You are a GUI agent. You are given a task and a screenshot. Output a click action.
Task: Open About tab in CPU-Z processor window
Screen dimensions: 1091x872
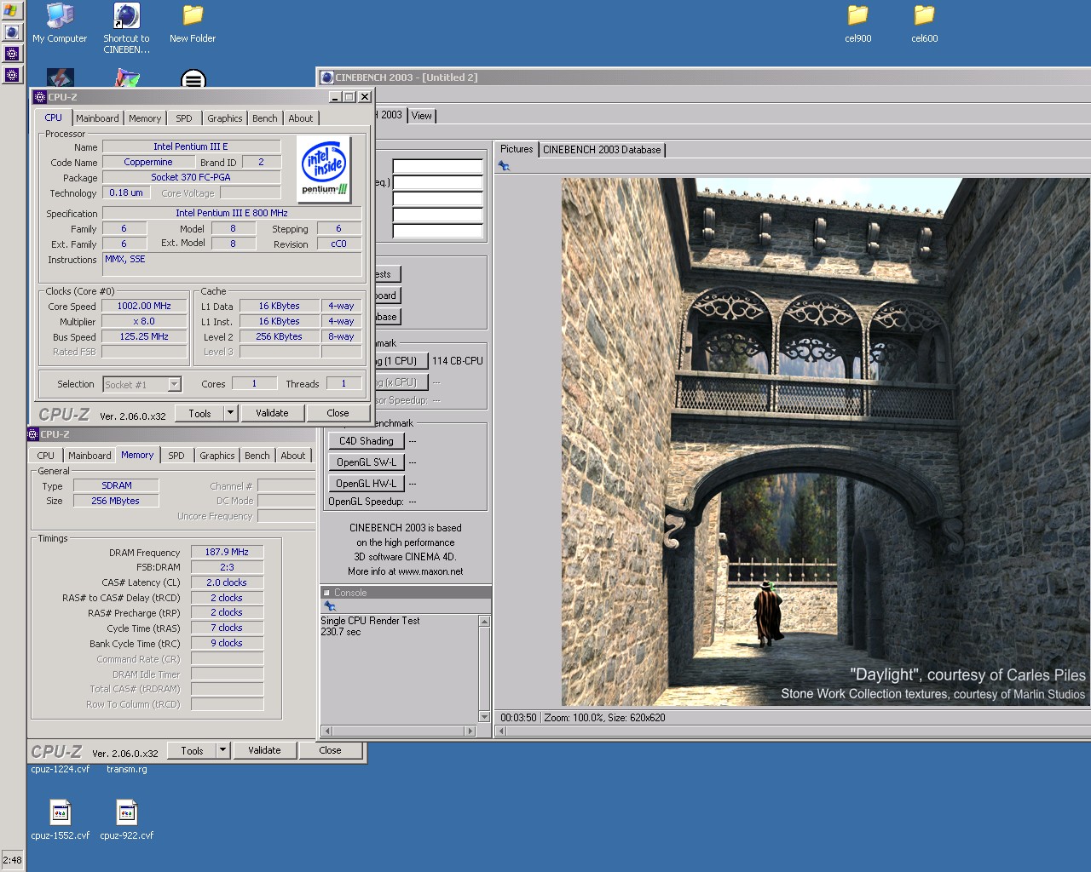300,118
